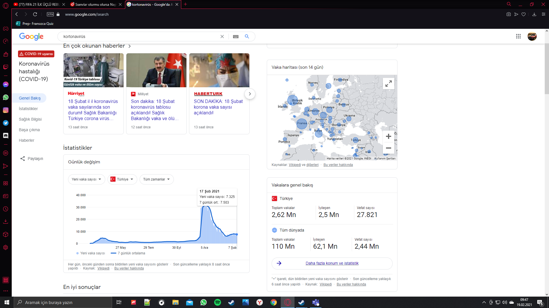The height and width of the screenshot is (308, 549).
Task: Go back with the back arrow
Action: click(x=17, y=14)
